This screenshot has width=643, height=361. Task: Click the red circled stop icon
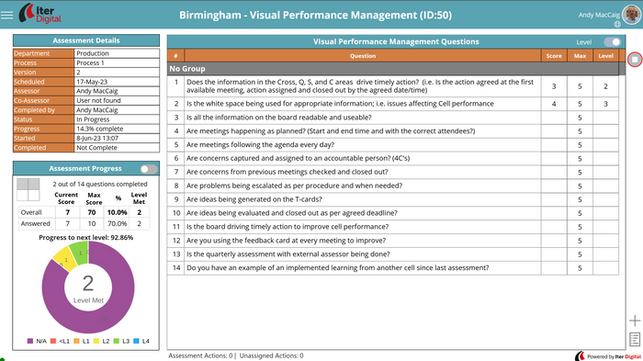[x=635, y=60]
